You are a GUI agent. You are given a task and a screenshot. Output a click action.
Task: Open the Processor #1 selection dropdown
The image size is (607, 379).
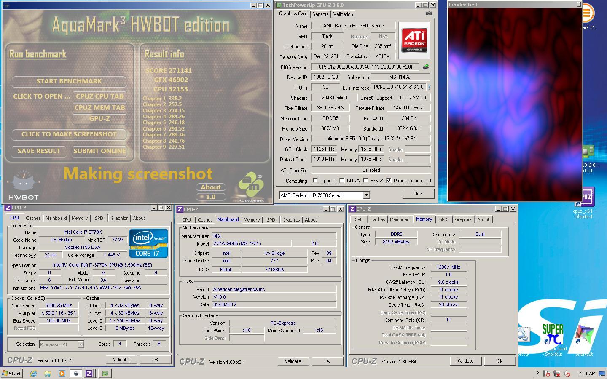pos(81,344)
